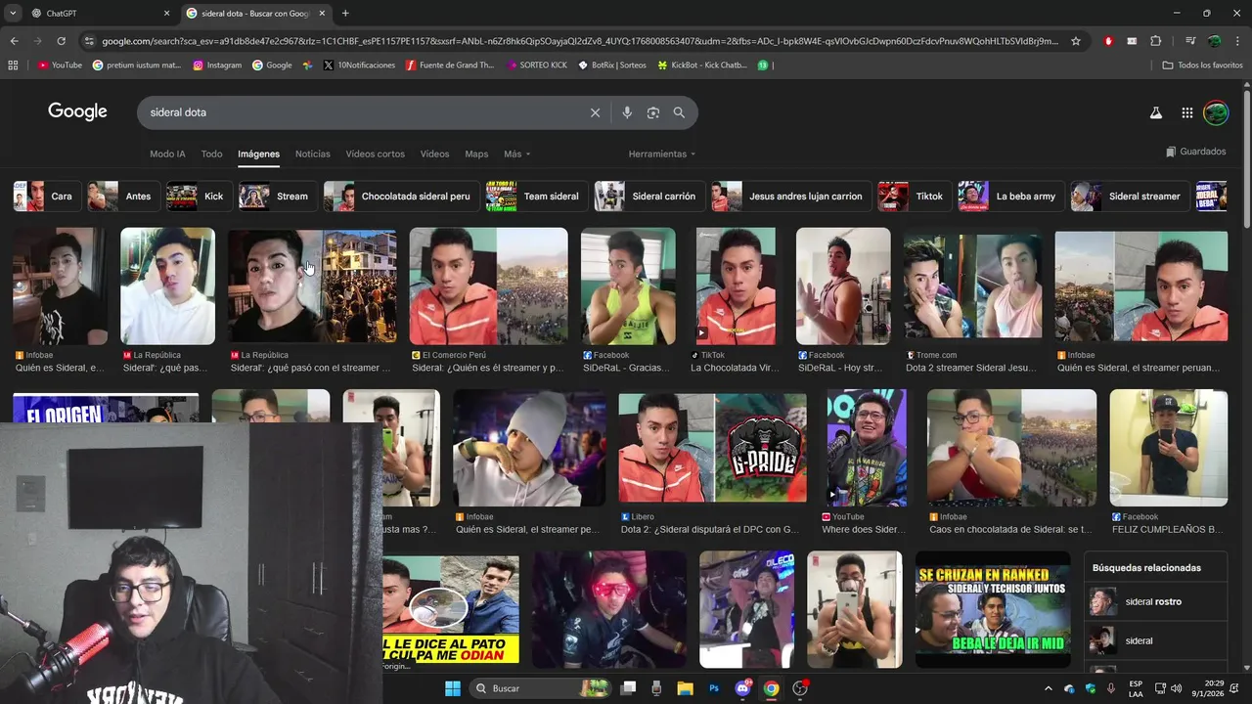
Task: Open the bookmarks apps grid icon
Action: click(x=13, y=66)
